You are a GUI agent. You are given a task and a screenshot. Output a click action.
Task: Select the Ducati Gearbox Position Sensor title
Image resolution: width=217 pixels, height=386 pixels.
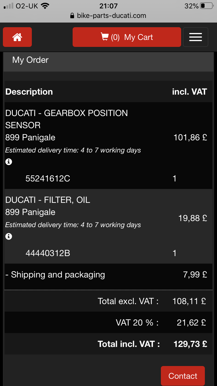(x=66, y=119)
